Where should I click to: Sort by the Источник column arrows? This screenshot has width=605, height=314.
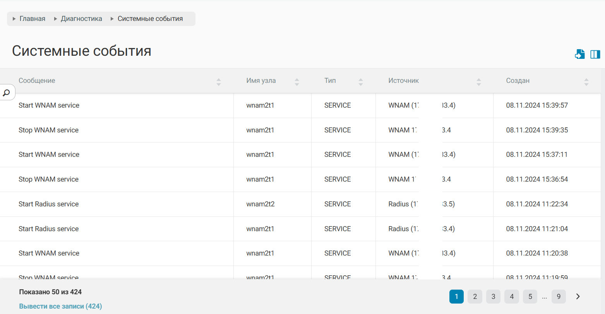coord(479,82)
